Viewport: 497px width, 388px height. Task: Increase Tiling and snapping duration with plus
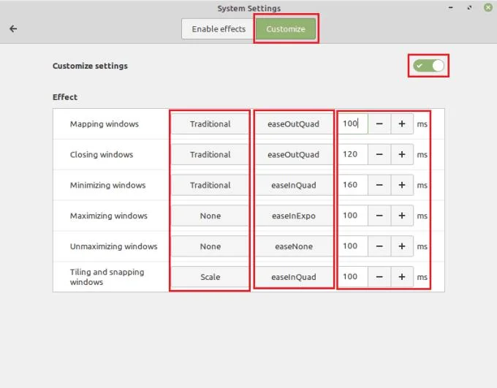tap(402, 277)
